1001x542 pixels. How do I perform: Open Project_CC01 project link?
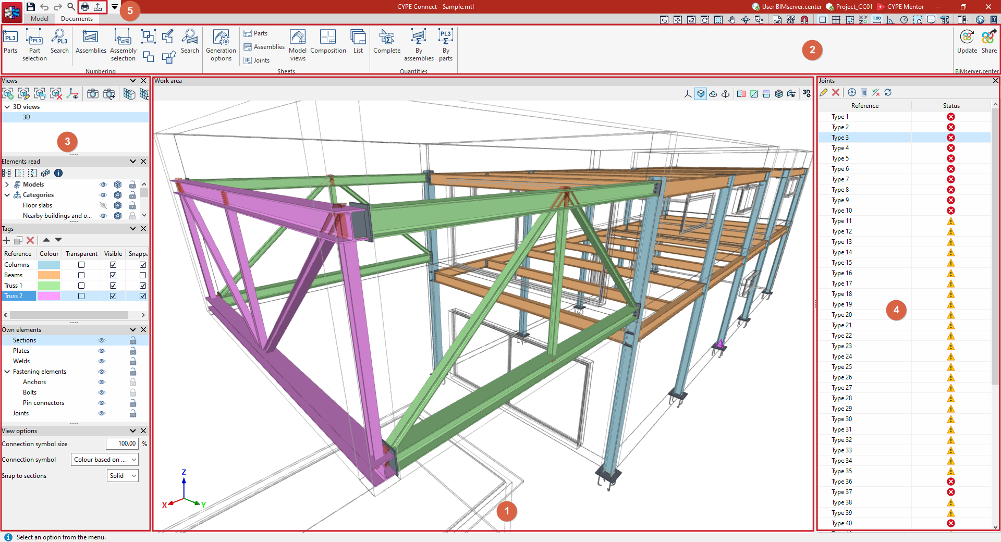[x=849, y=7]
